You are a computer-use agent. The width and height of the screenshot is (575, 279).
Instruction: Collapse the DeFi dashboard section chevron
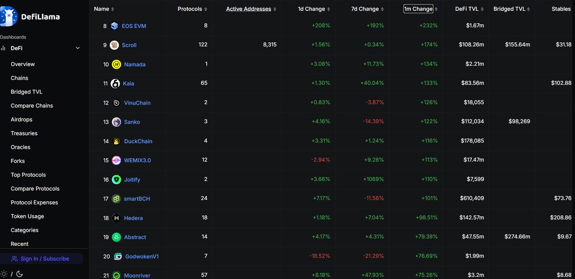tap(78, 48)
